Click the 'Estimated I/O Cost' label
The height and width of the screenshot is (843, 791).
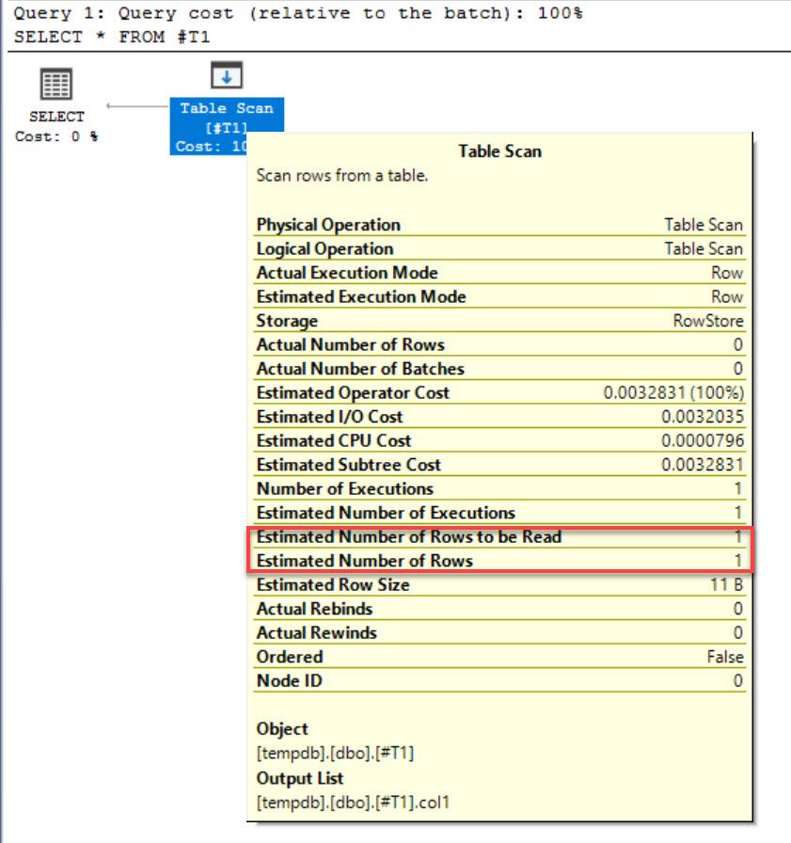329,417
